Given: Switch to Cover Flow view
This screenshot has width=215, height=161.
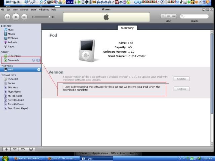Looking at the screenshot, I should 174,16.
